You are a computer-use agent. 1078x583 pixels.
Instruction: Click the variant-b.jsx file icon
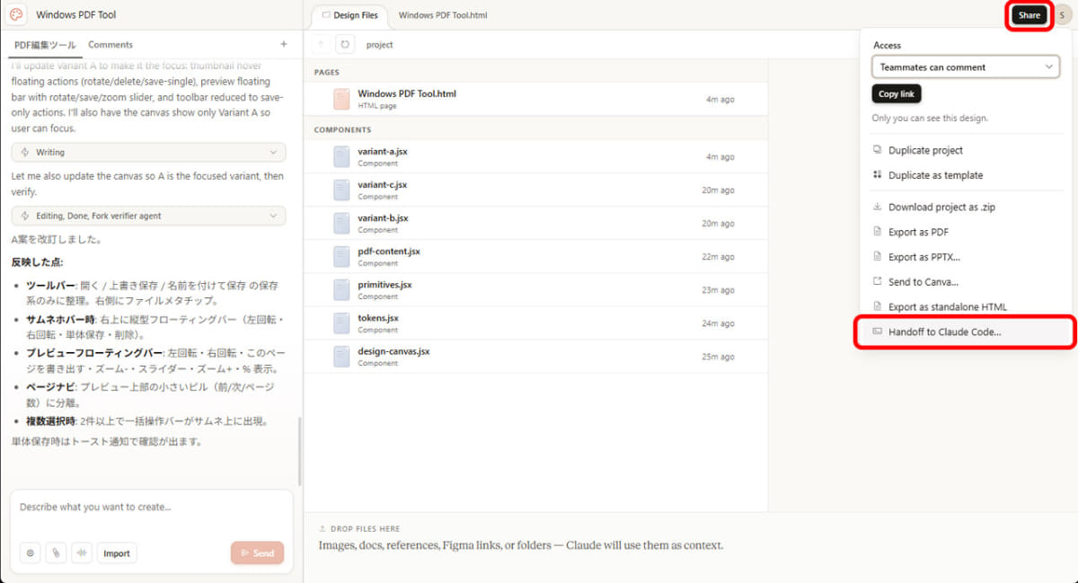(341, 224)
